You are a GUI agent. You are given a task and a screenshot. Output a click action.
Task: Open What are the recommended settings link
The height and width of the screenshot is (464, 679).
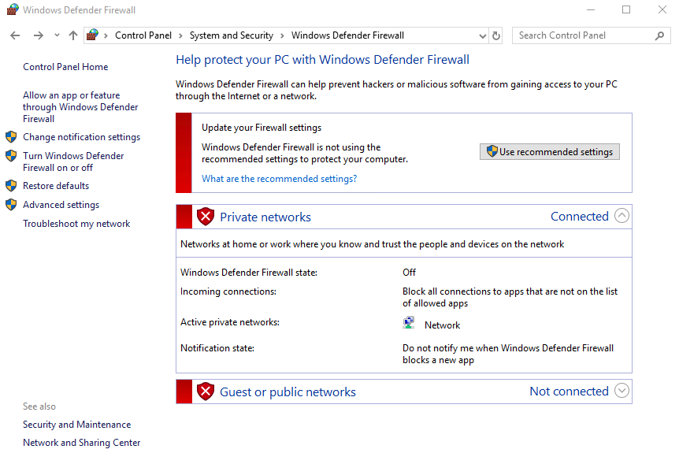tap(280, 179)
